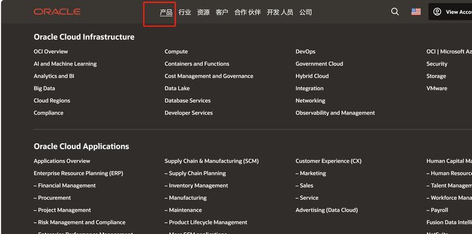Select Hybrid Cloud

(x=312, y=76)
